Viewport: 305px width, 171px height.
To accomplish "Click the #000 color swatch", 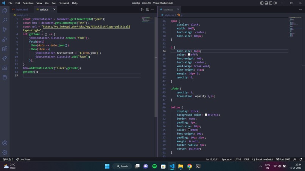I will coord(189,129).
